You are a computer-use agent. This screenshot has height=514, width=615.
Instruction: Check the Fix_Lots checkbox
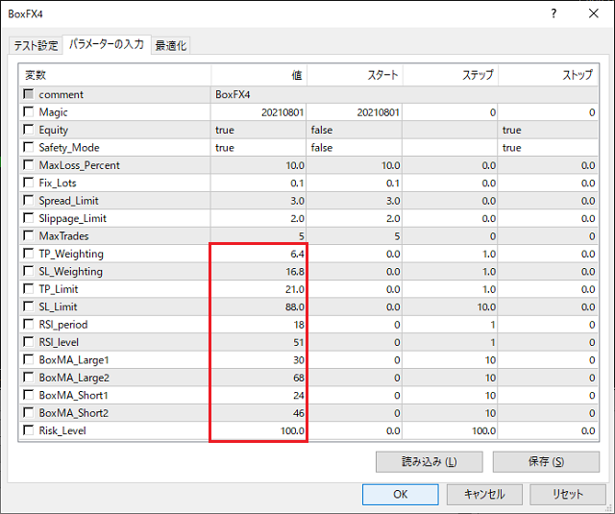(28, 183)
